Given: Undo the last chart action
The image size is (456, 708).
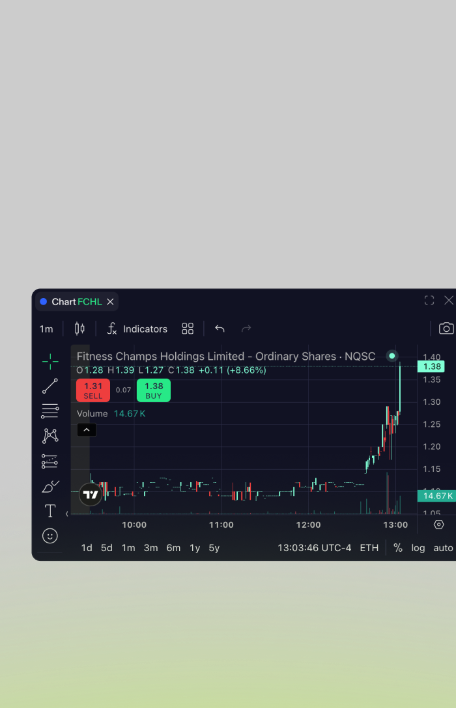Looking at the screenshot, I should [220, 329].
